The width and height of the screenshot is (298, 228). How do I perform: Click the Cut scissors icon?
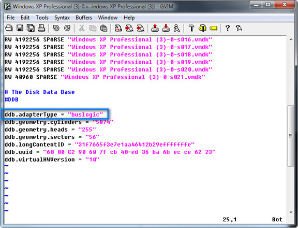(x=82, y=28)
